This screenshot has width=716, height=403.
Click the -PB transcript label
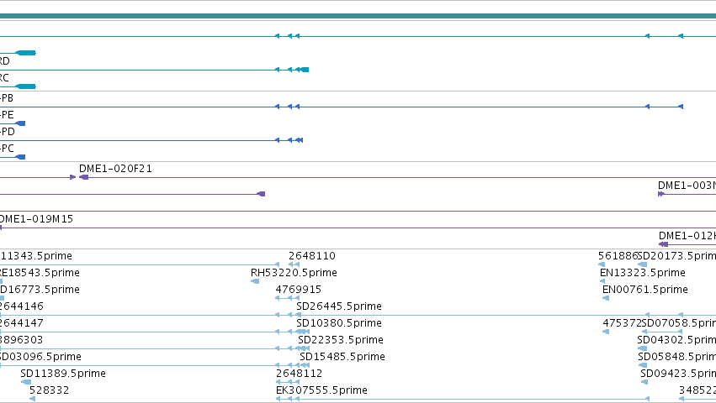coord(7,98)
